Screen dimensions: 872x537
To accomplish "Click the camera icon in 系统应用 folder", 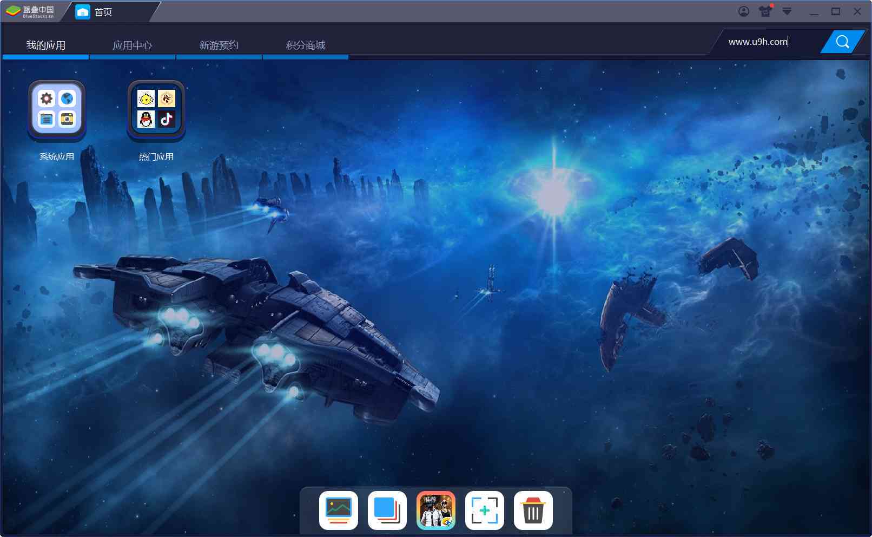I will coord(67,119).
